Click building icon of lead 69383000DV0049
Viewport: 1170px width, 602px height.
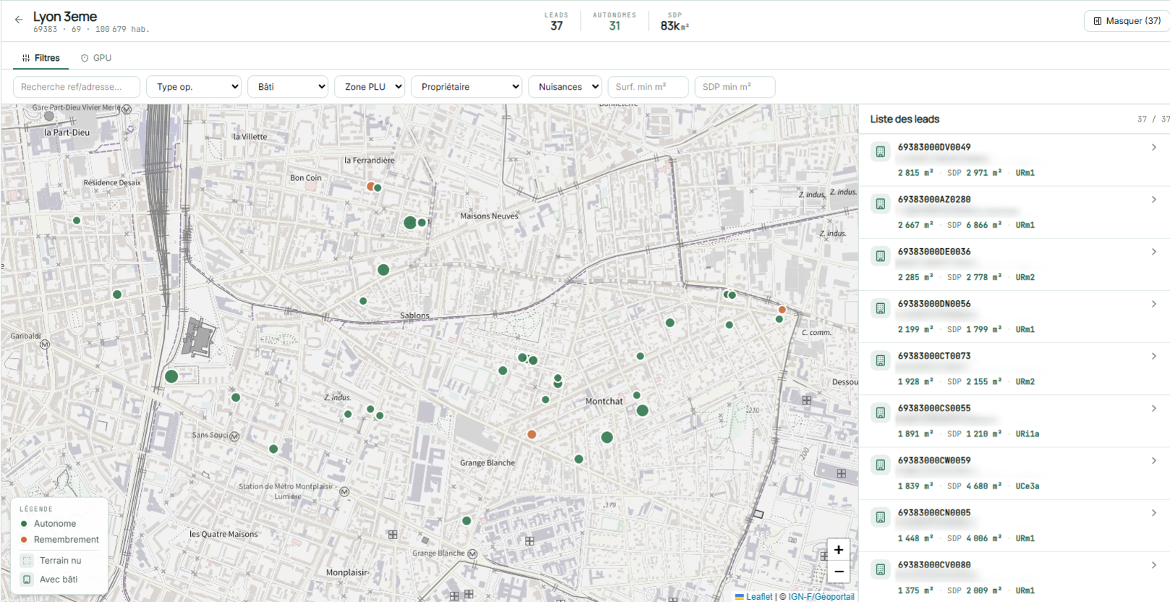click(x=880, y=152)
